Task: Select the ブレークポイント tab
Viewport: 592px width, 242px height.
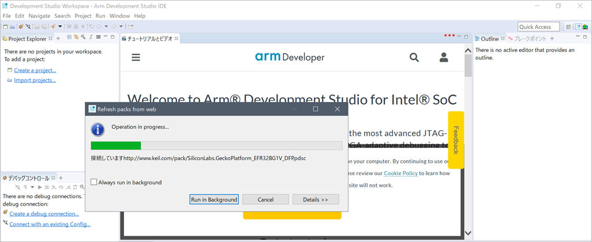Action: (x=527, y=39)
